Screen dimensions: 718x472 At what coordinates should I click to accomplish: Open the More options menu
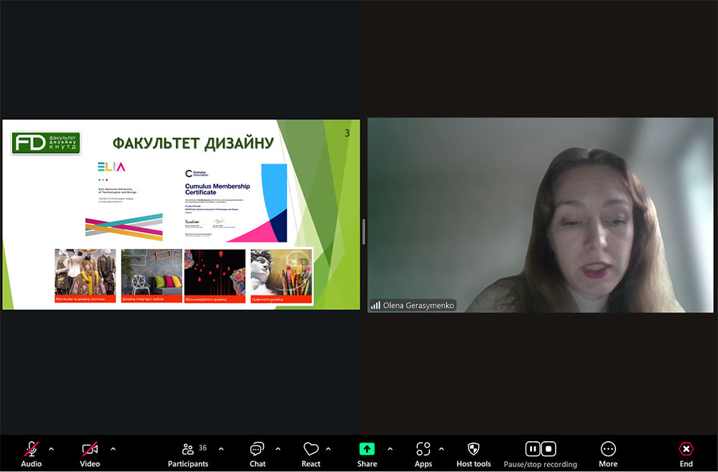coord(607,454)
